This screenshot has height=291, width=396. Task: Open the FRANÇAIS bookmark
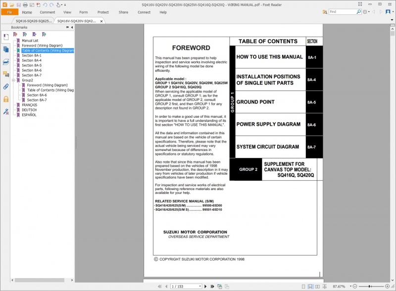click(29, 105)
